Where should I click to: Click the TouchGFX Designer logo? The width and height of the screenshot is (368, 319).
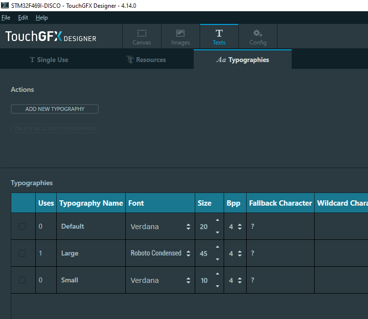click(x=51, y=37)
